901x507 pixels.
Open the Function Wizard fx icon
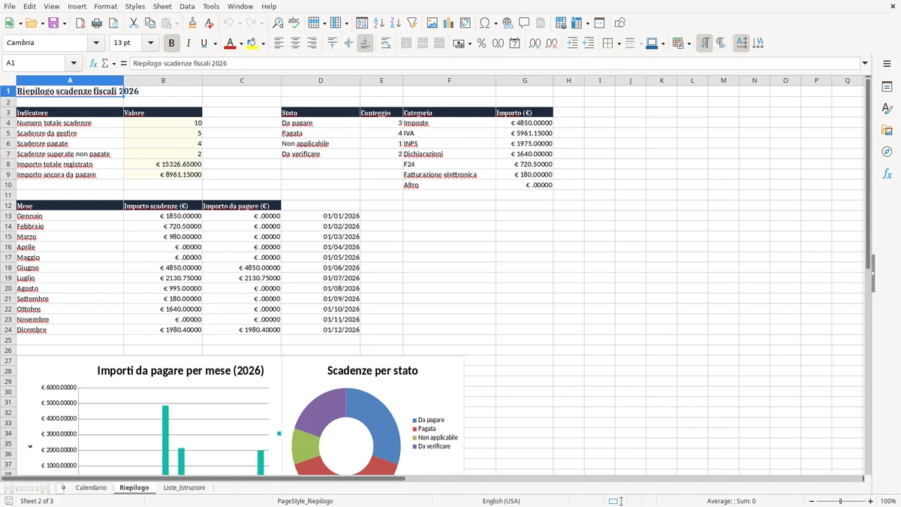pyautogui.click(x=94, y=64)
